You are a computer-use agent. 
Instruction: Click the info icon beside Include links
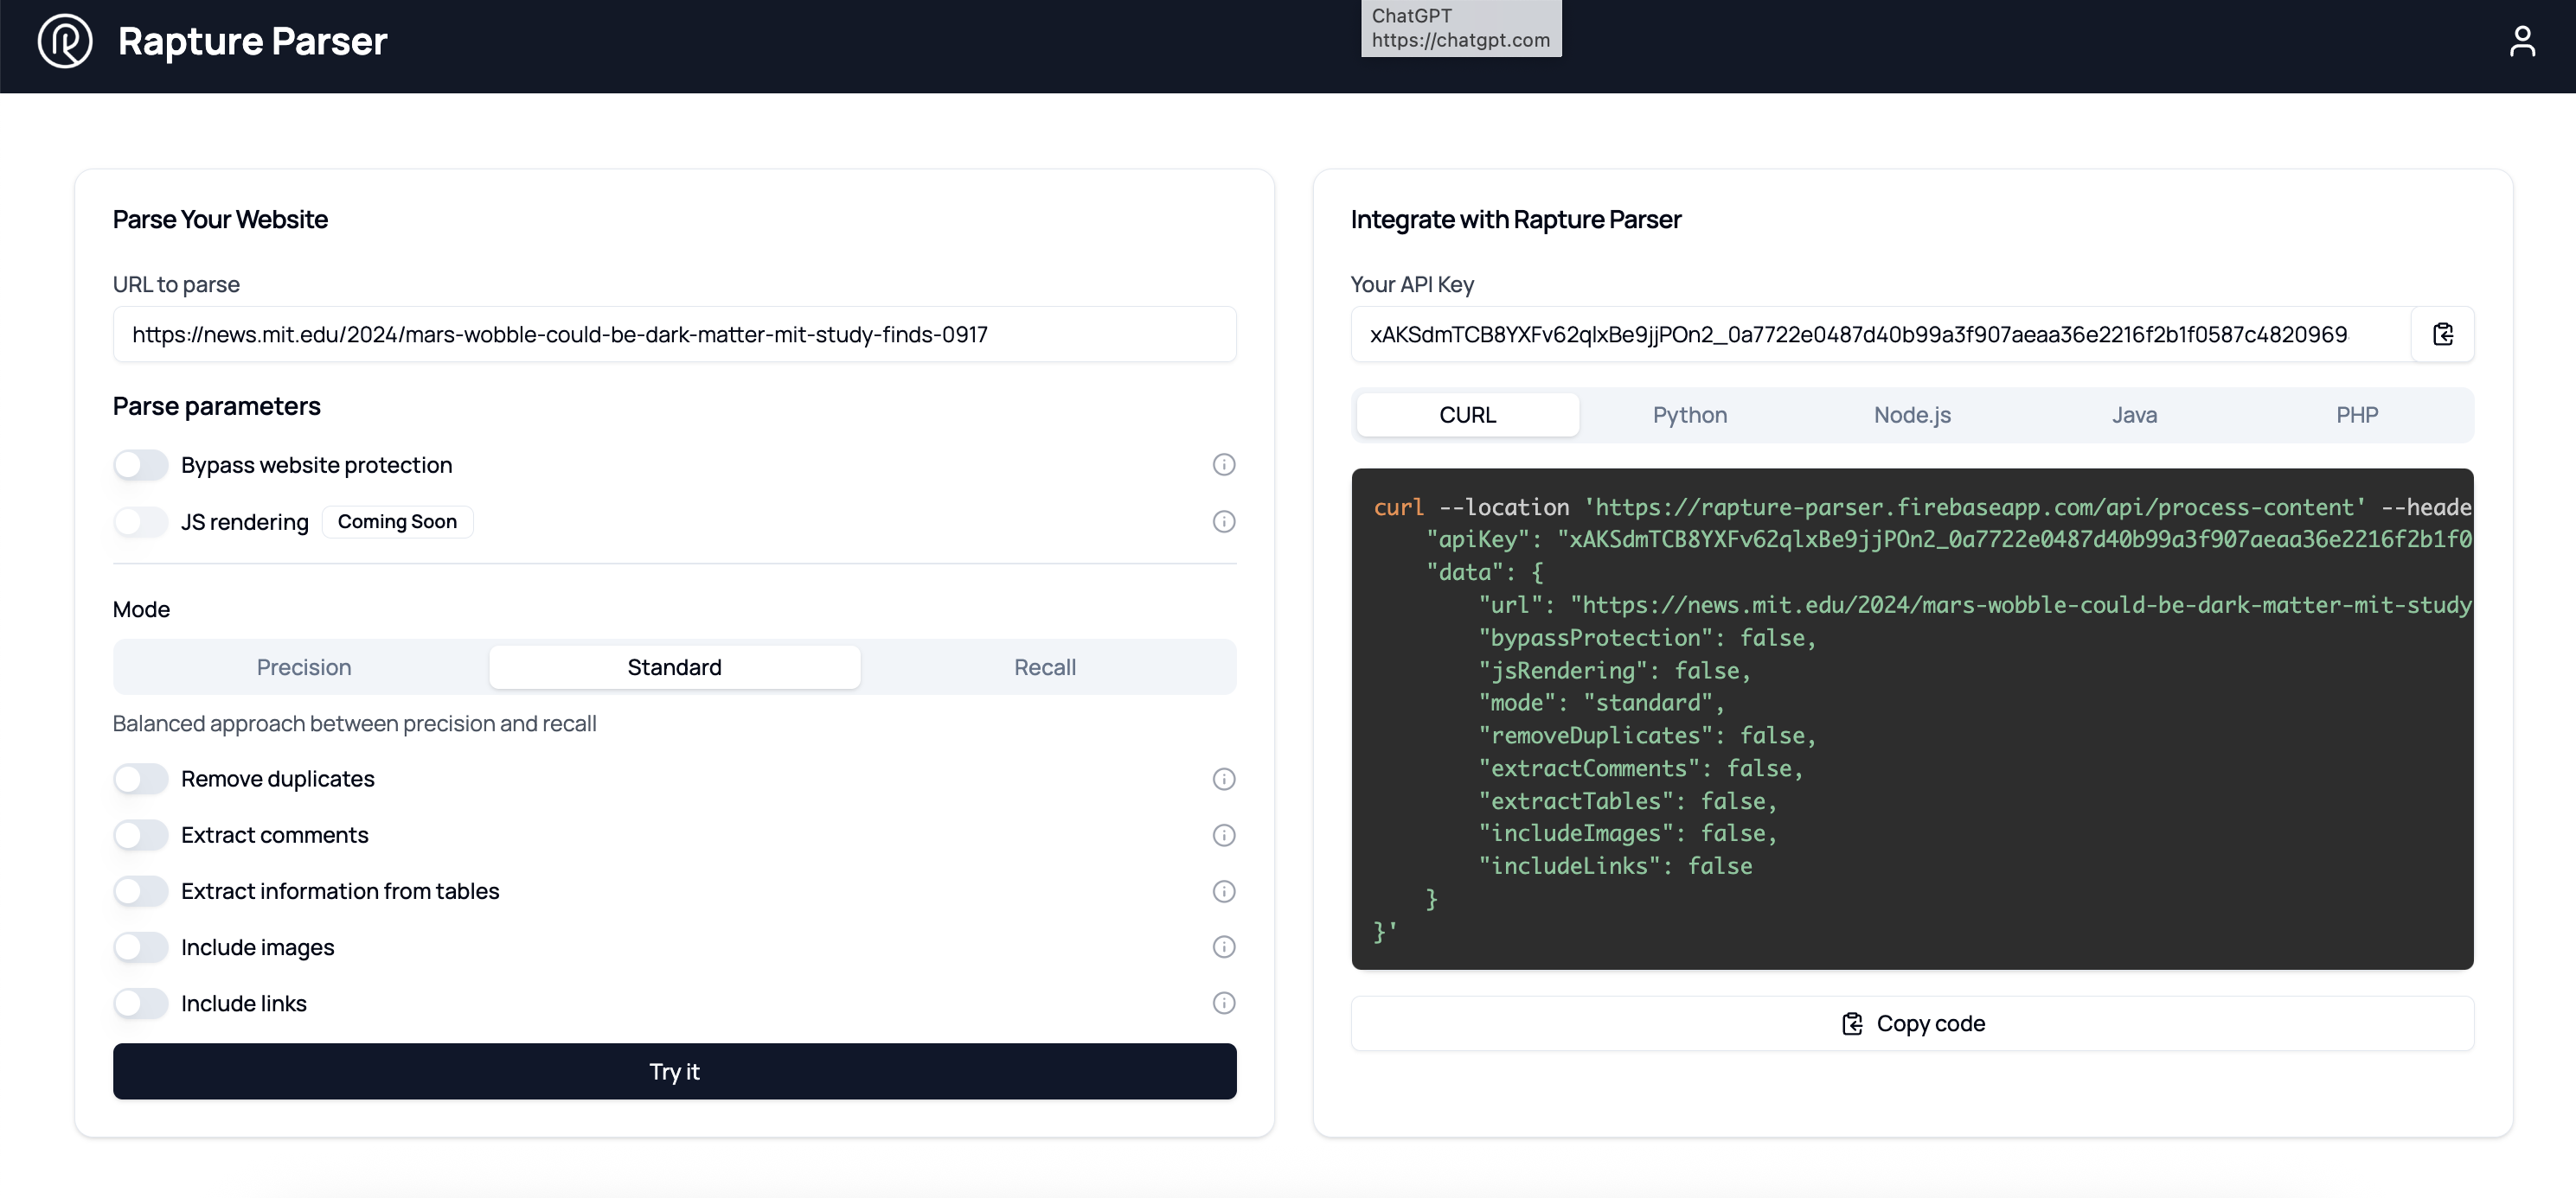[x=1223, y=1004]
